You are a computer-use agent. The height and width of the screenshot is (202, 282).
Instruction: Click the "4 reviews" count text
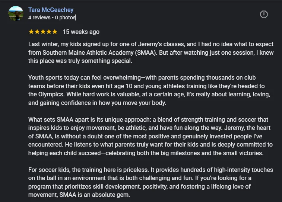coord(39,17)
